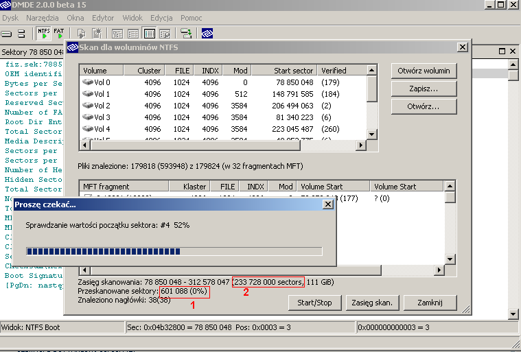This screenshot has height=352, width=521.
Task: Click the FAT search toolbar icon
Action: 59,33
